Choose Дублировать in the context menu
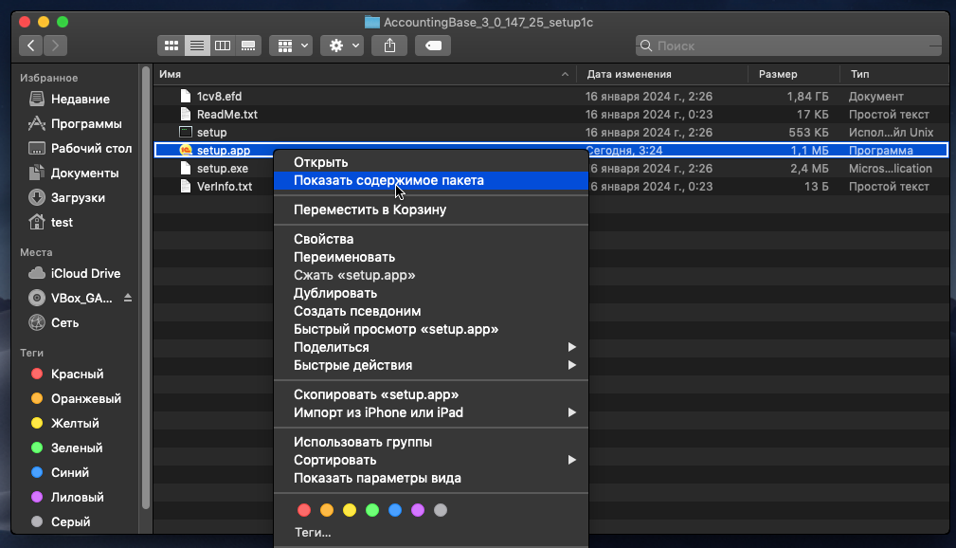 [431, 293]
